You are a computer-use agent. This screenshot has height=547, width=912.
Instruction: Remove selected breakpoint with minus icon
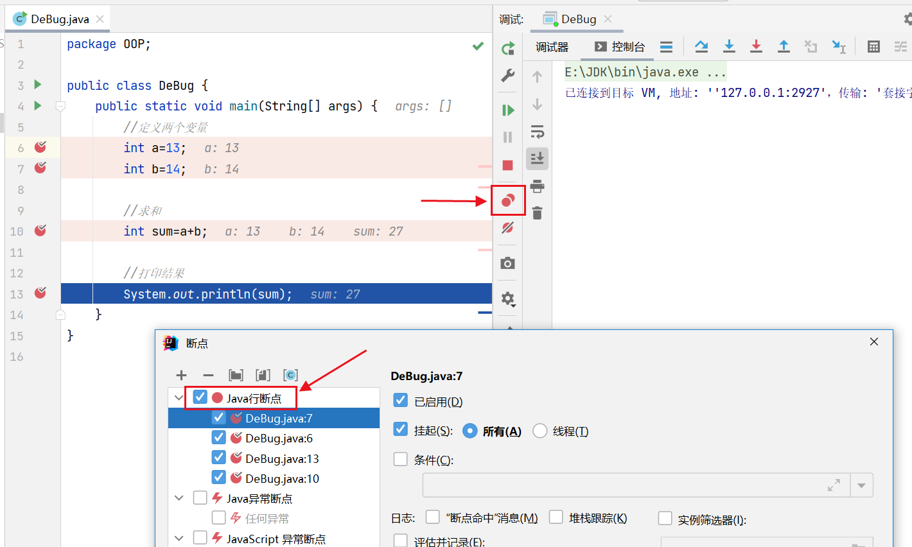[208, 375]
